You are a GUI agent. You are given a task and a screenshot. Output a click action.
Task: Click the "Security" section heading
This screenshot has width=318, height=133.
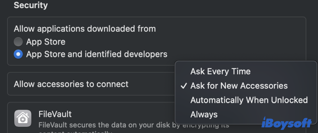[x=31, y=5]
